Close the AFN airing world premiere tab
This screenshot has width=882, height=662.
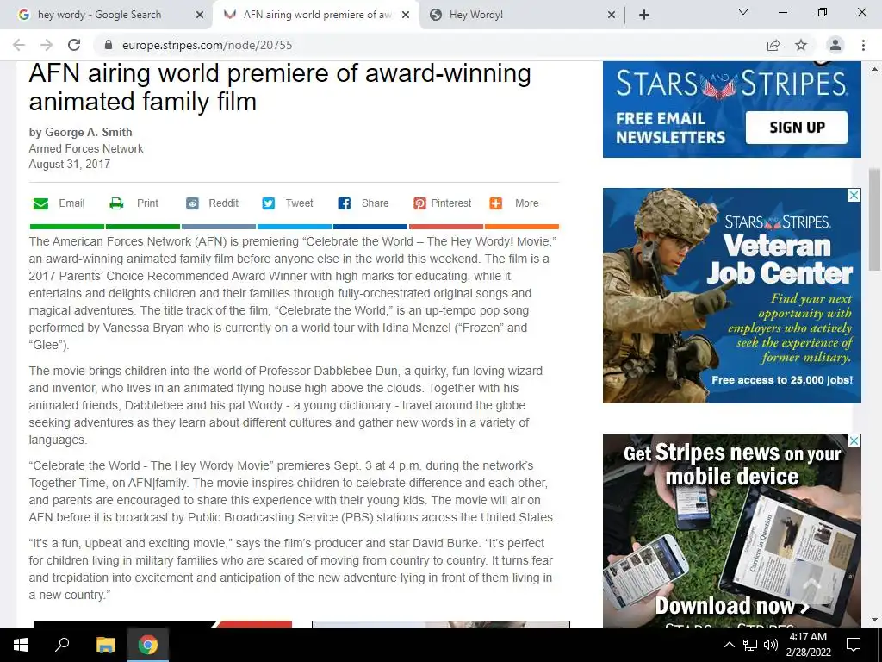point(406,15)
